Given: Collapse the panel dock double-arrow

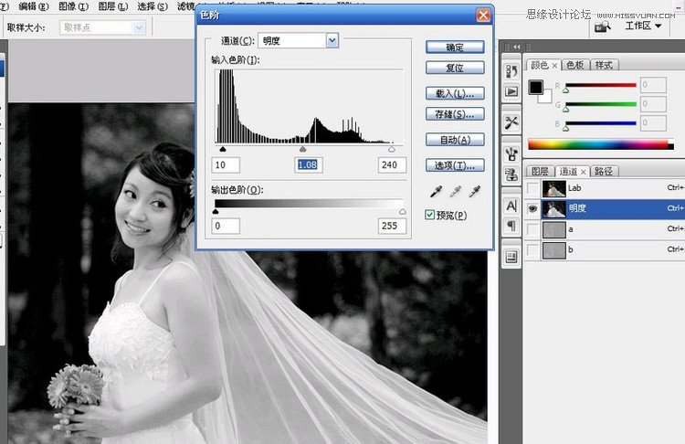Looking at the screenshot, I should (x=517, y=47).
